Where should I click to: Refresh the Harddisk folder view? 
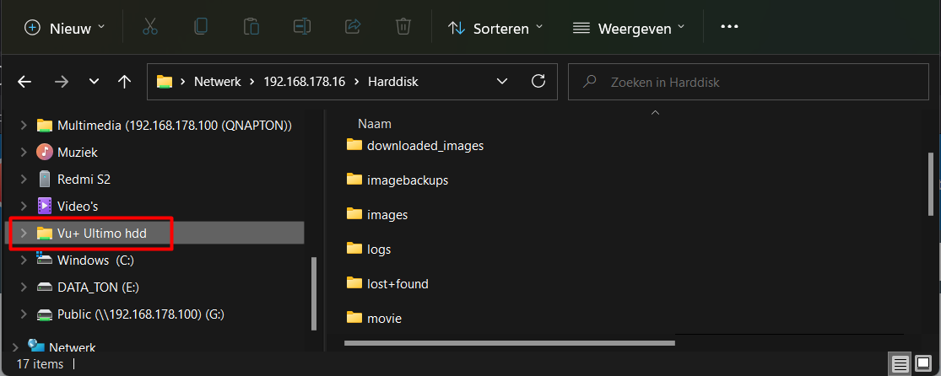(539, 81)
